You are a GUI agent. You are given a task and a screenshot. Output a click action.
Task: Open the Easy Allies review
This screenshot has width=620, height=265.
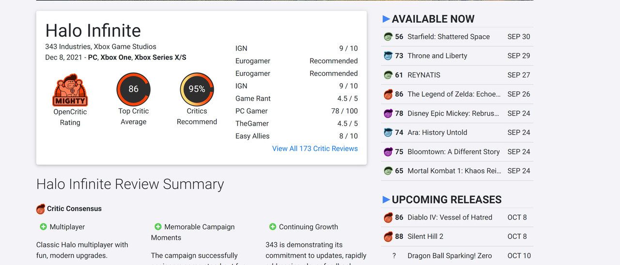[296, 136]
